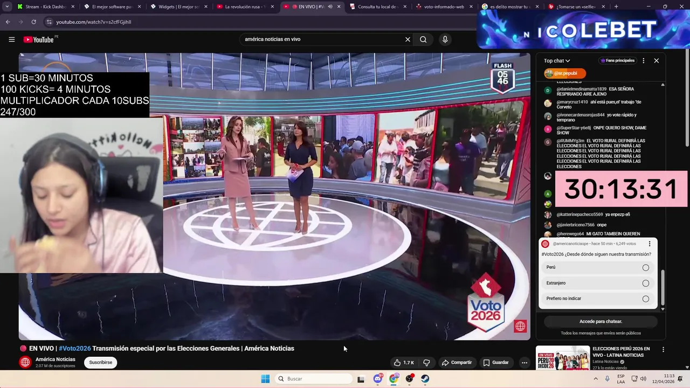This screenshot has width=690, height=388.
Task: Select the Prefiero no indicar poll option
Action: click(x=598, y=299)
